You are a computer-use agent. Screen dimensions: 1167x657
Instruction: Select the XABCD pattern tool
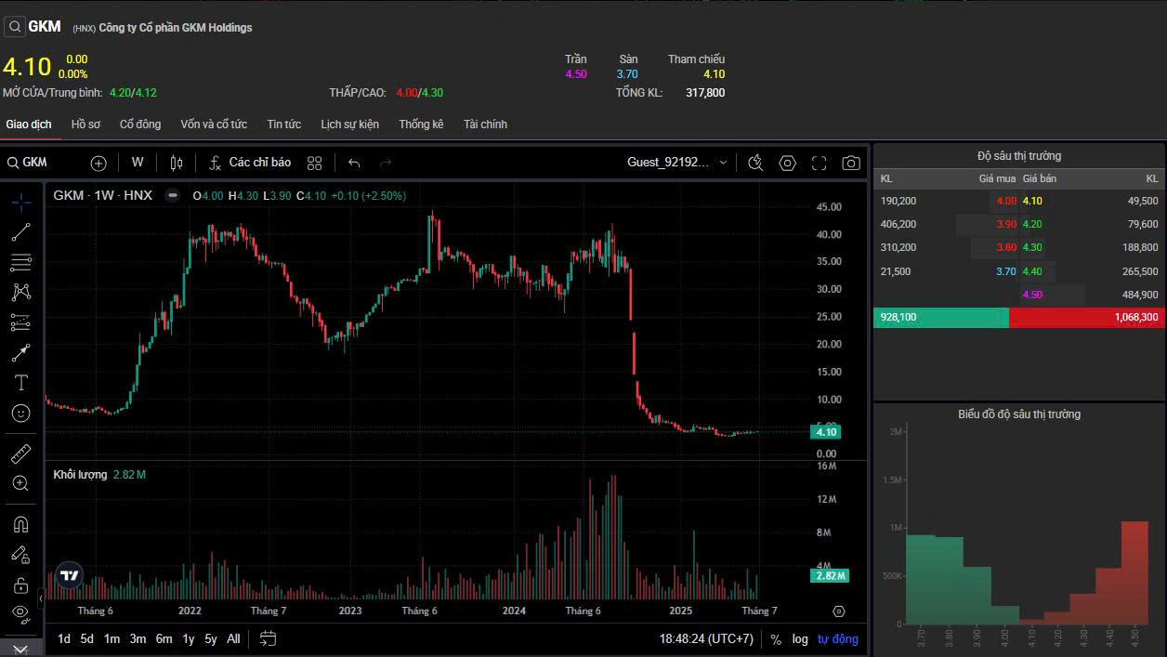click(x=20, y=292)
